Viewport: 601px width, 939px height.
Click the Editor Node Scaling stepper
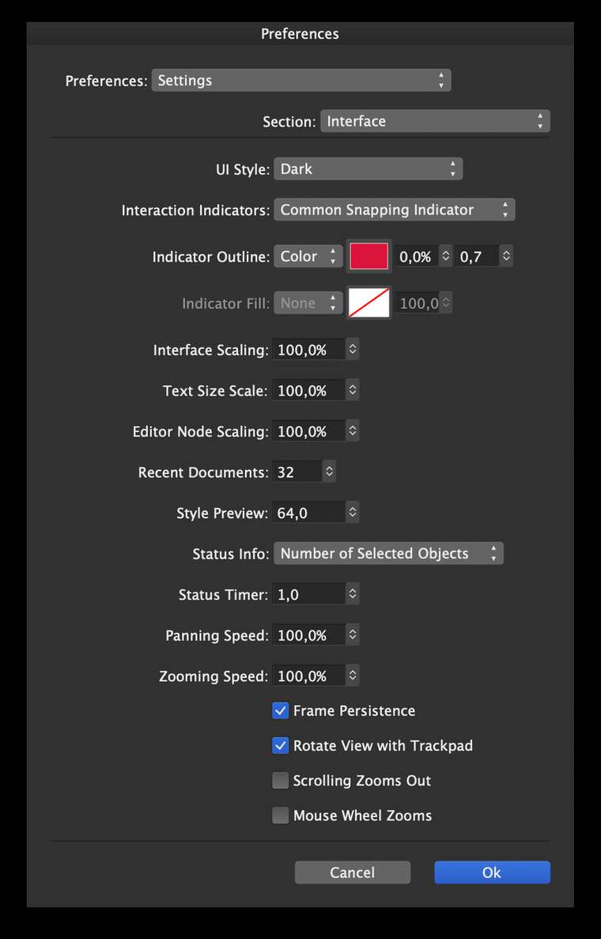click(353, 431)
